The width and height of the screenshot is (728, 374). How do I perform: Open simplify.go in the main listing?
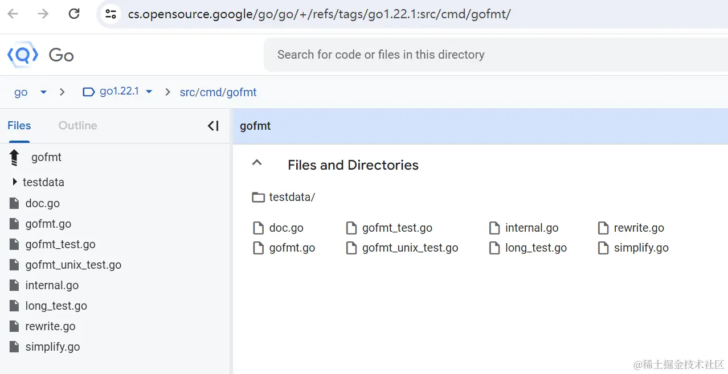pos(641,248)
